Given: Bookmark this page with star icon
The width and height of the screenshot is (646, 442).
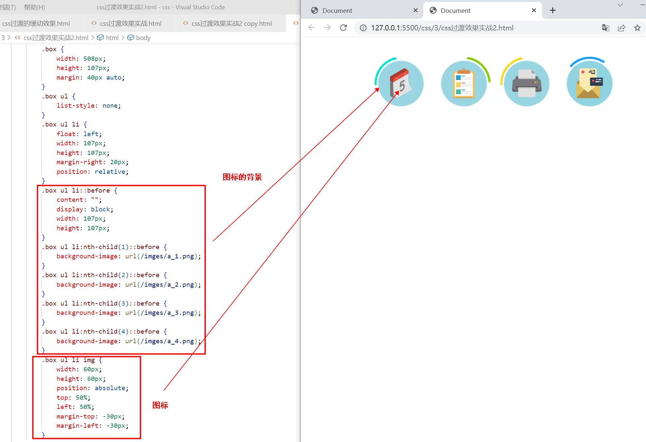Looking at the screenshot, I should pos(637,28).
